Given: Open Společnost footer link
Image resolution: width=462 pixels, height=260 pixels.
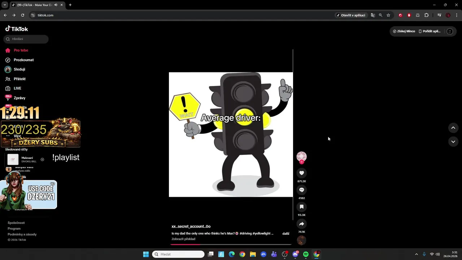Looking at the screenshot, I should tap(16, 223).
